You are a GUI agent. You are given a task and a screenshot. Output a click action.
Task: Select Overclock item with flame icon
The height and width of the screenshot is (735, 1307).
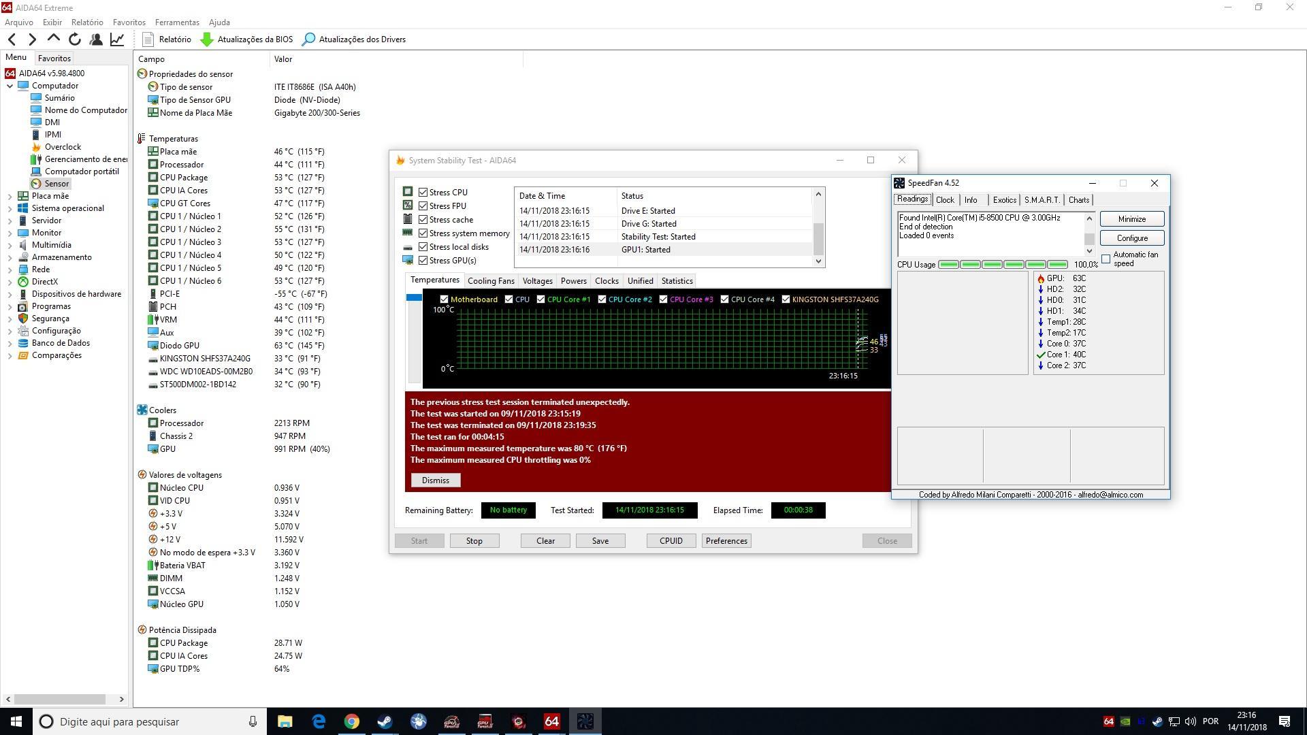63,147
